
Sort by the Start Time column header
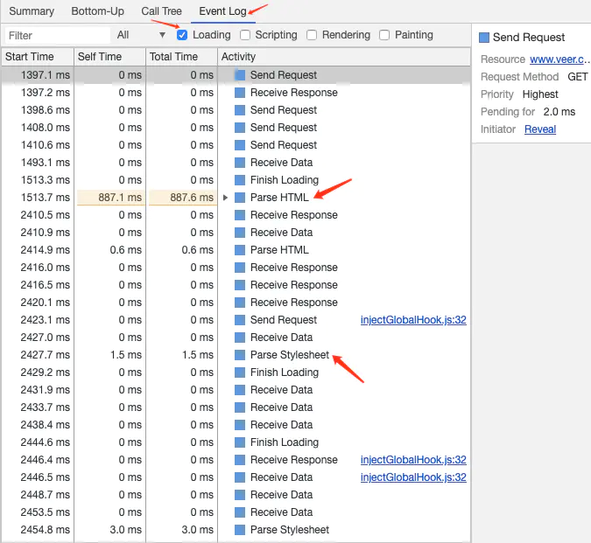[38, 57]
